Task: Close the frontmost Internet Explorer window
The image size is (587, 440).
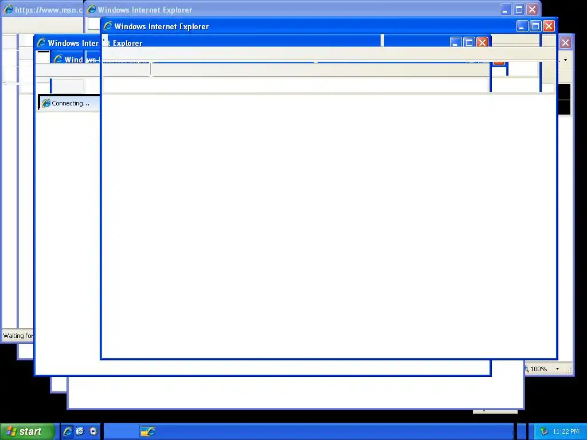Action: coord(549,26)
